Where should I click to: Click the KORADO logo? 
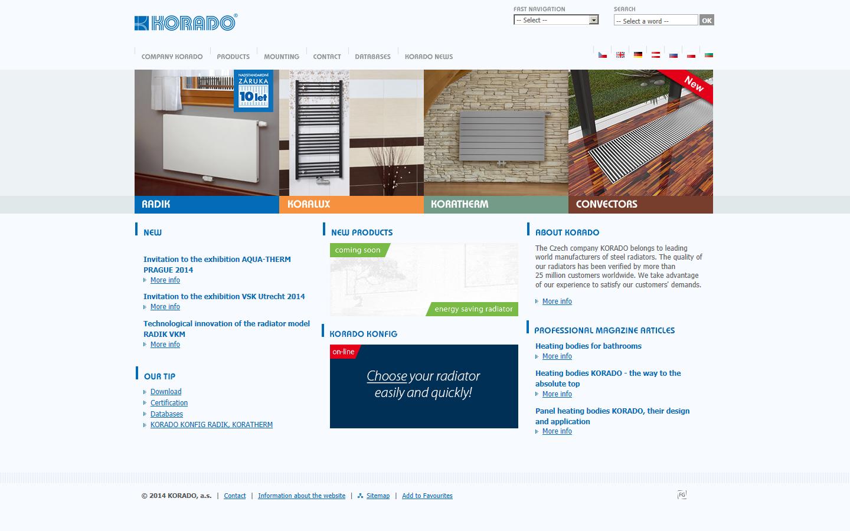tap(185, 22)
